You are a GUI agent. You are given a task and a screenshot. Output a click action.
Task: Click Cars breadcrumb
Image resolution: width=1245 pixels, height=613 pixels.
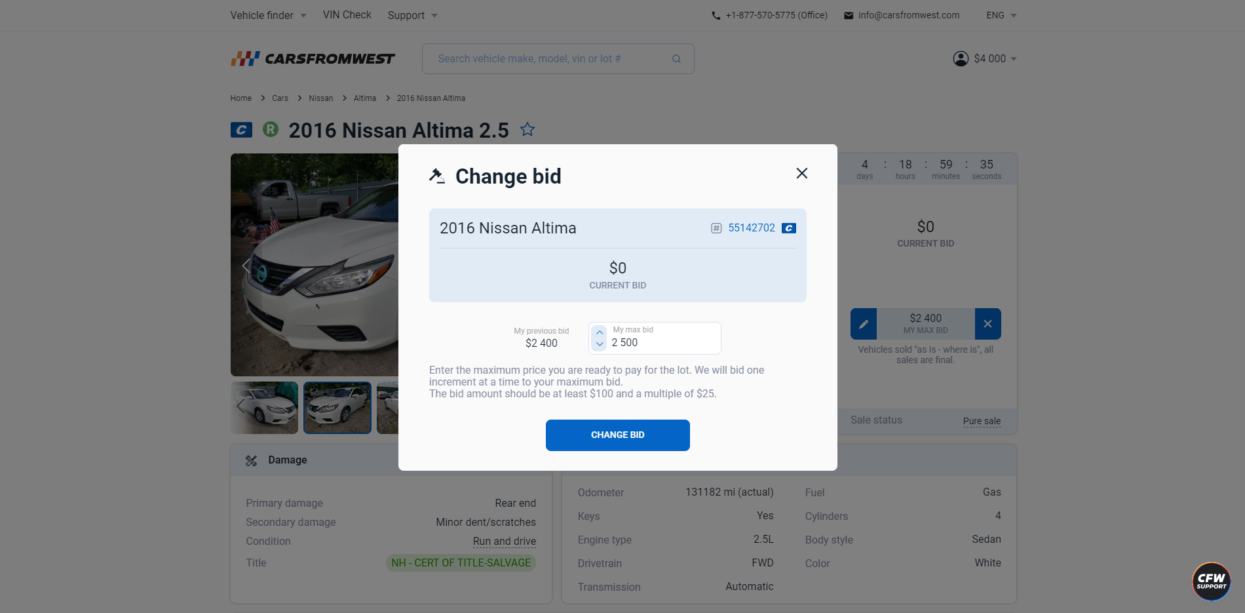tap(280, 98)
